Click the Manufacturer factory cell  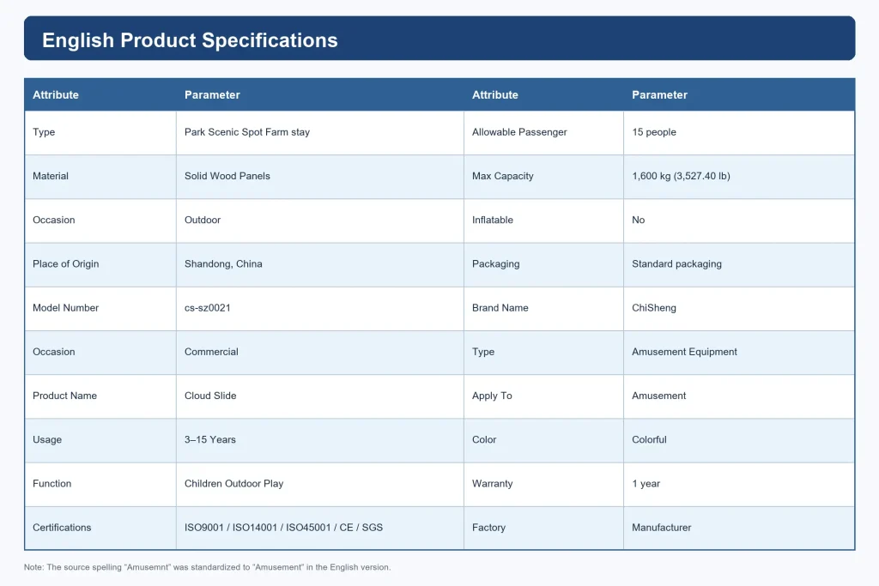739,528
